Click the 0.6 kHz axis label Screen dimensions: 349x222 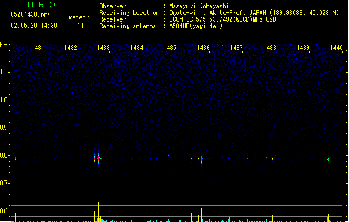click(4, 211)
